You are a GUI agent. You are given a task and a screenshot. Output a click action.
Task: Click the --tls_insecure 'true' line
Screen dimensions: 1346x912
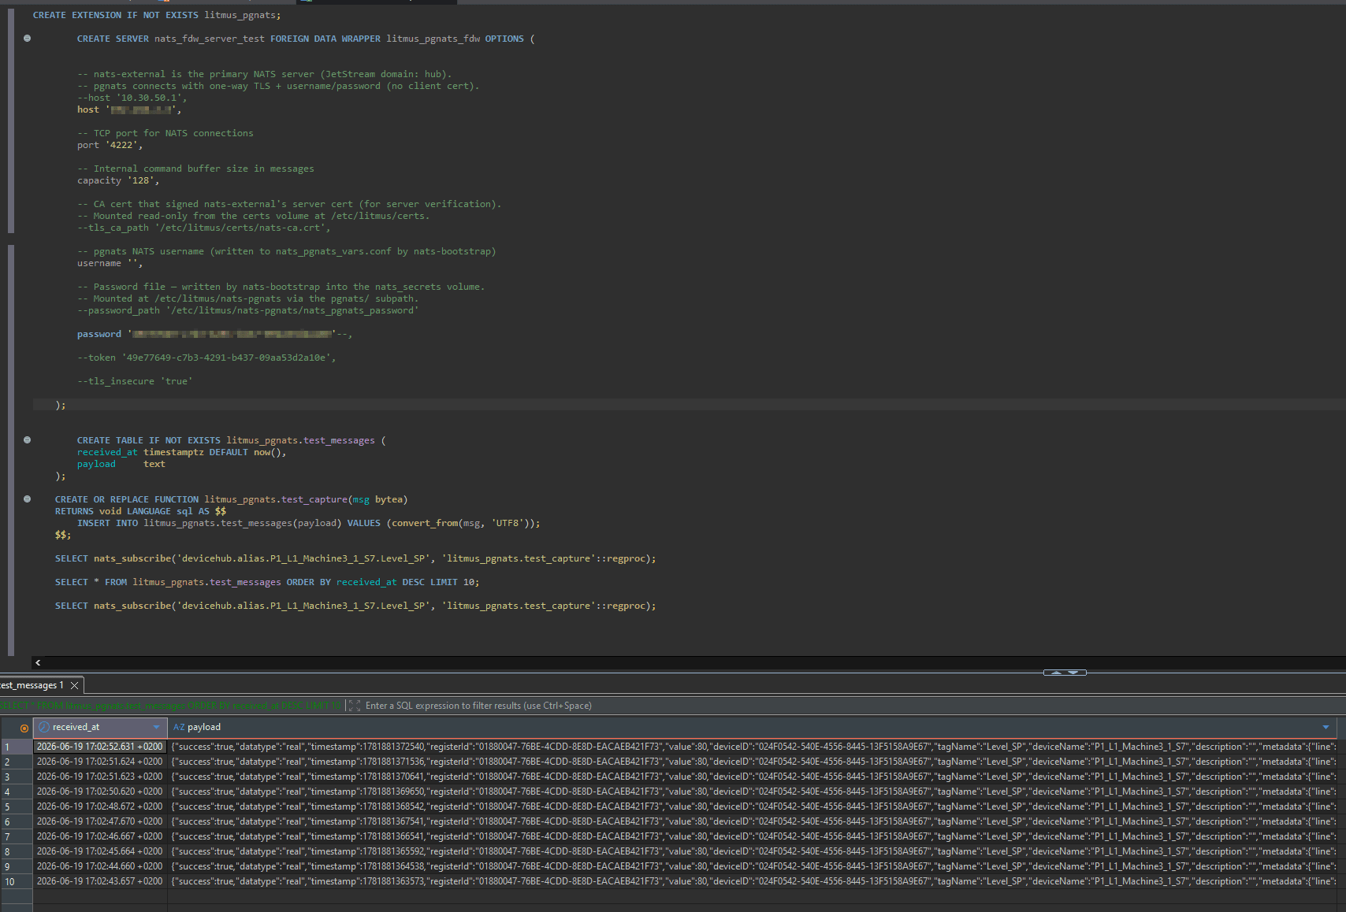[x=135, y=381]
